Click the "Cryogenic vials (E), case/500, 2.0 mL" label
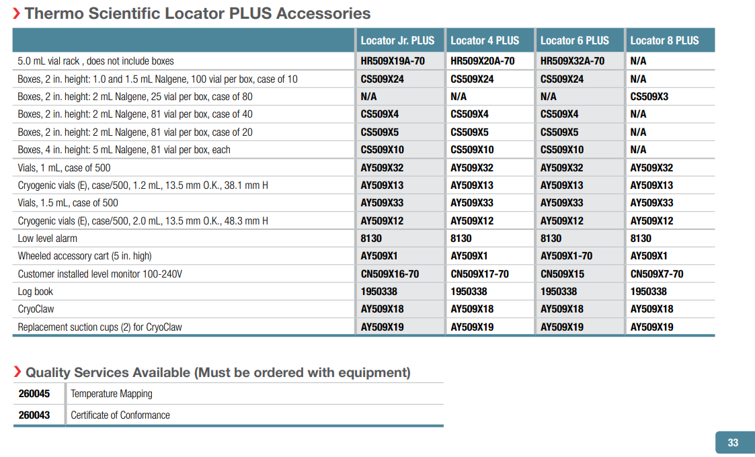755x457 pixels. [143, 221]
